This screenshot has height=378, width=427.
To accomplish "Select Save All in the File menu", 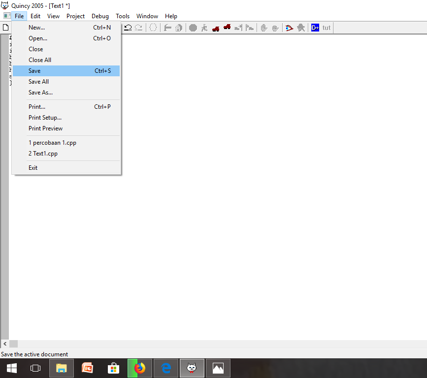I will pyautogui.click(x=38, y=81).
